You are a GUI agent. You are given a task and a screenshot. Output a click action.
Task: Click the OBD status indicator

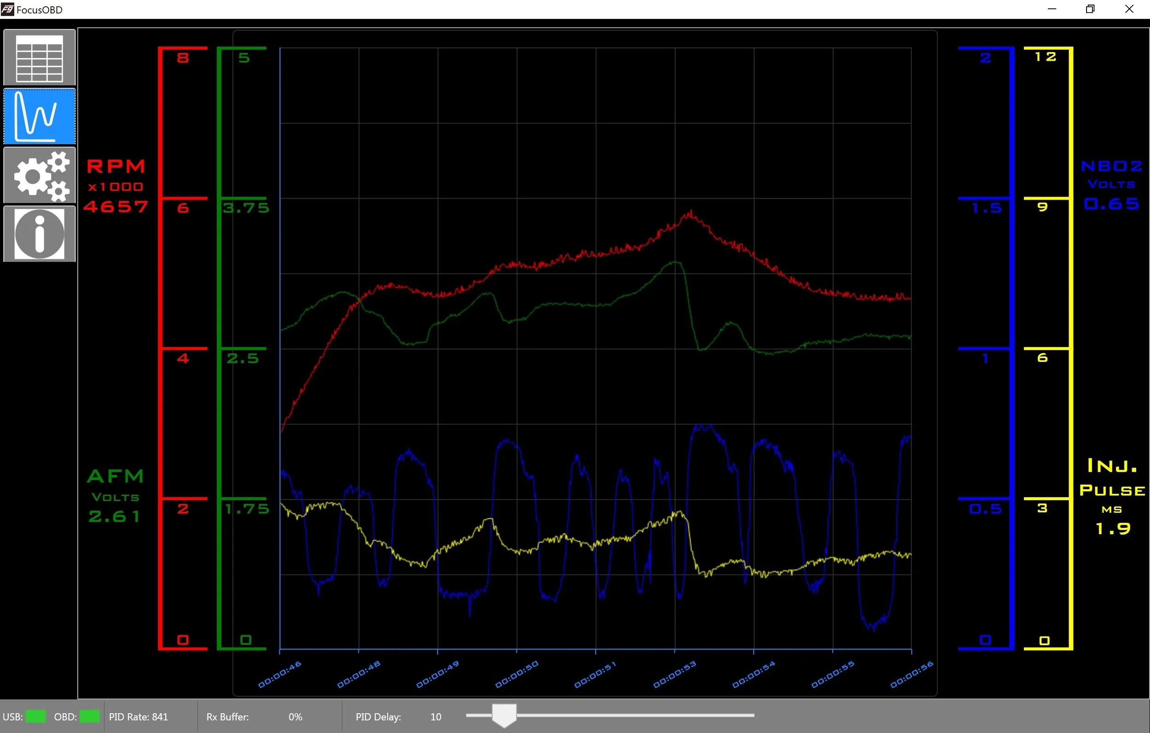coord(89,716)
